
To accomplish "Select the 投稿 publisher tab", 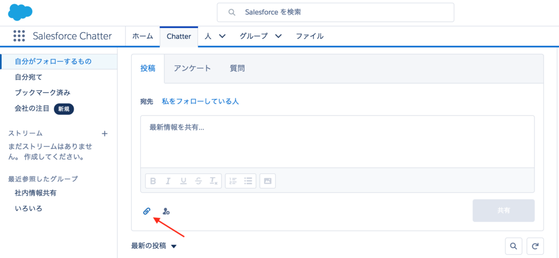I will (x=148, y=68).
